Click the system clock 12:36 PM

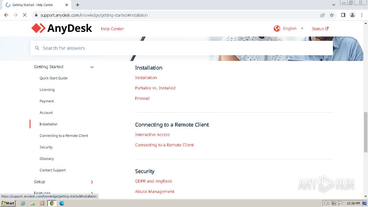353,203
